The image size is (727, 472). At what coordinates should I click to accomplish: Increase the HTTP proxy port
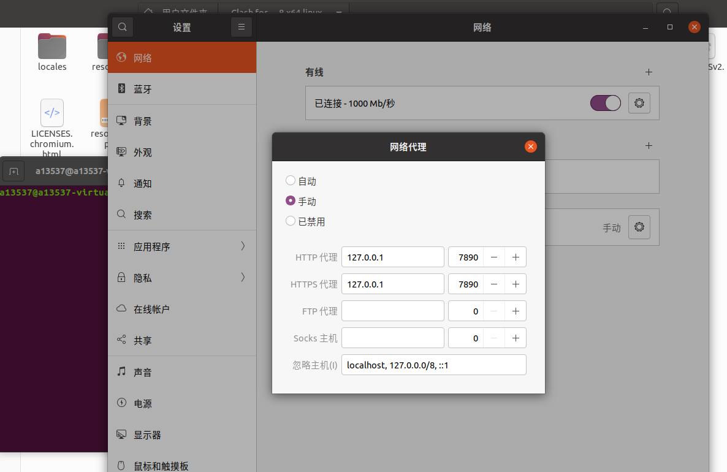[x=516, y=257]
